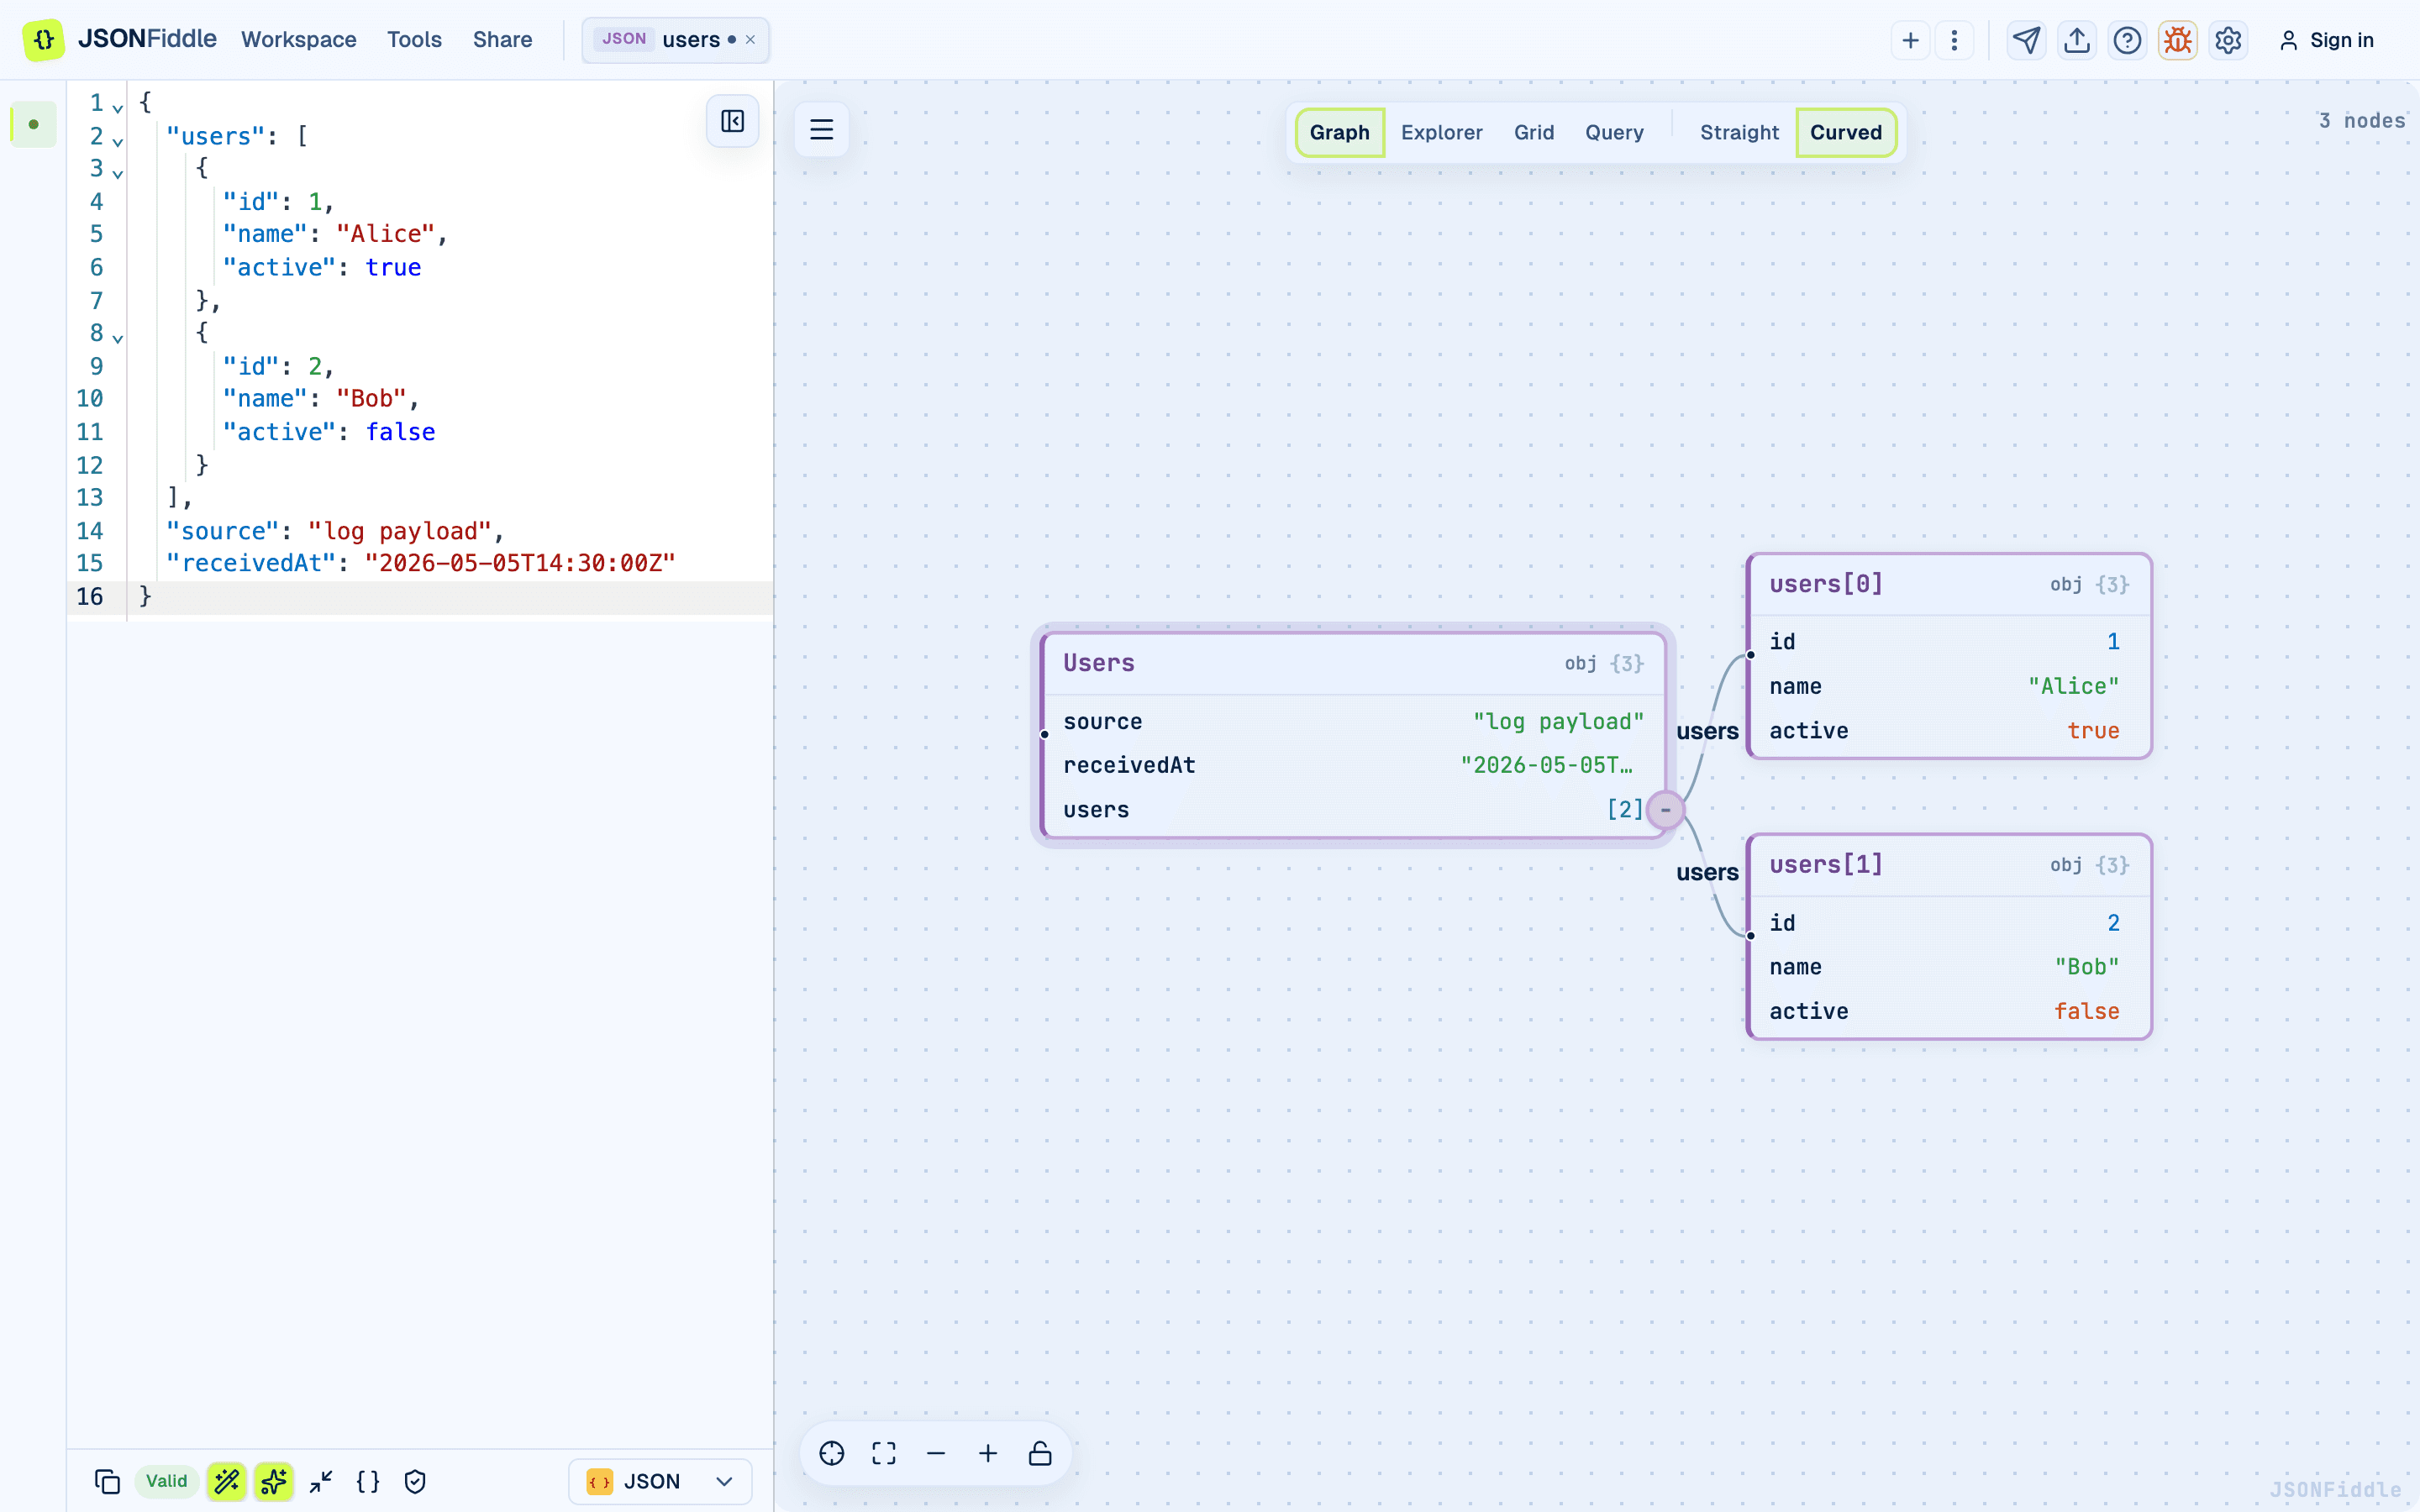The height and width of the screenshot is (1512, 2420).
Task: Click the upload export icon
Action: coord(2077,40)
